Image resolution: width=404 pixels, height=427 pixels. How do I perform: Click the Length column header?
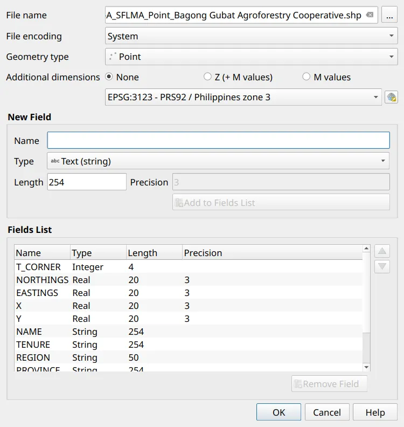tap(155, 253)
